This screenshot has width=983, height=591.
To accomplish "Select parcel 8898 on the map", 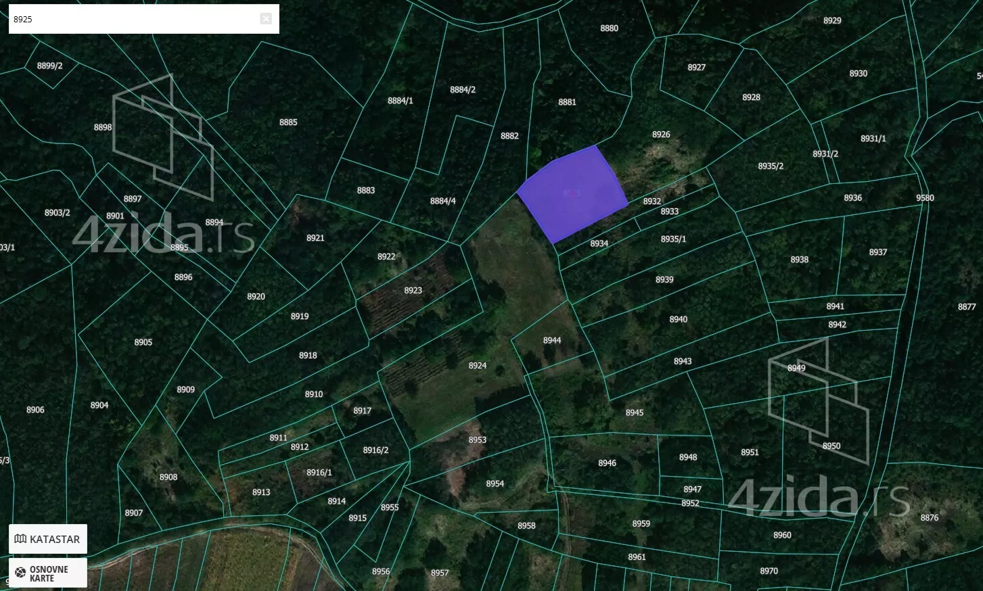I will click(x=103, y=127).
